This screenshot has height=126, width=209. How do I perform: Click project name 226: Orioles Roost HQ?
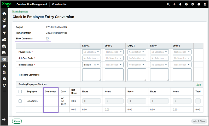[57, 27]
